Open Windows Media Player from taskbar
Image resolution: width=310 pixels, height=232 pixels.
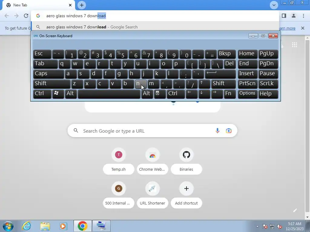coord(63,226)
